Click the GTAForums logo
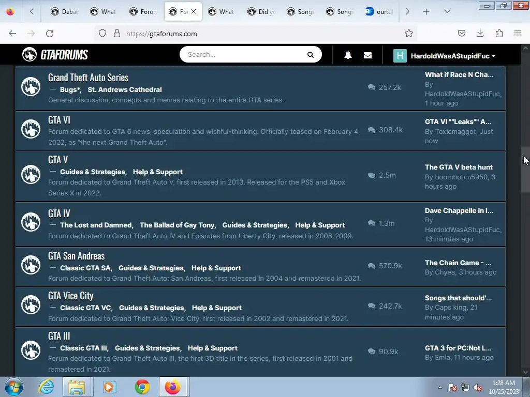The width and height of the screenshot is (530, 397). point(55,54)
